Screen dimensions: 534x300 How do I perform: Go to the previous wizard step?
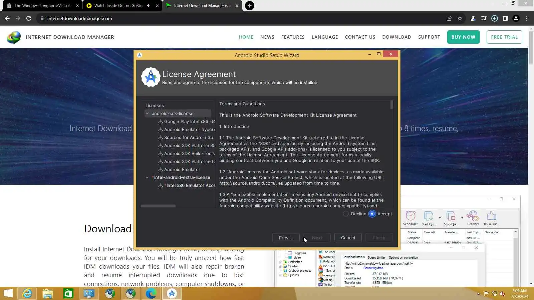[286, 238]
